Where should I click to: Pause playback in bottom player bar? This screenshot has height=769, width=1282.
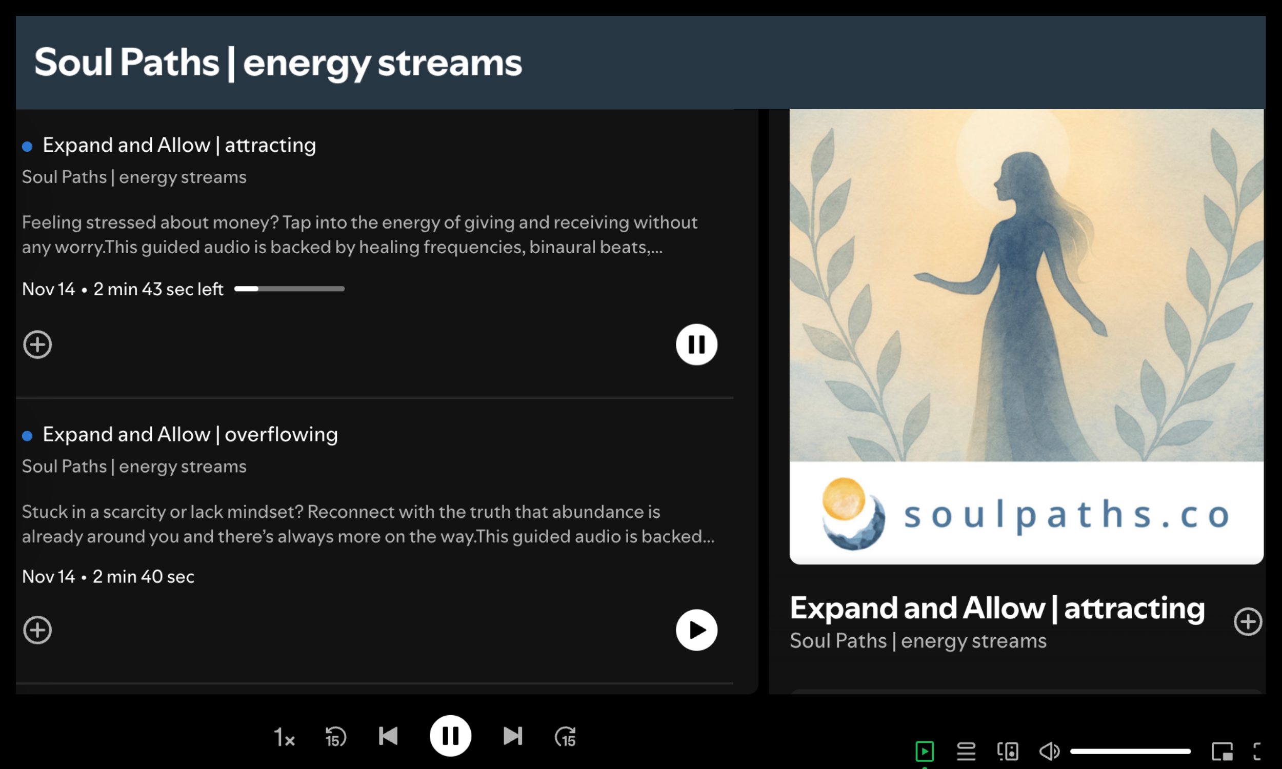[x=450, y=736]
